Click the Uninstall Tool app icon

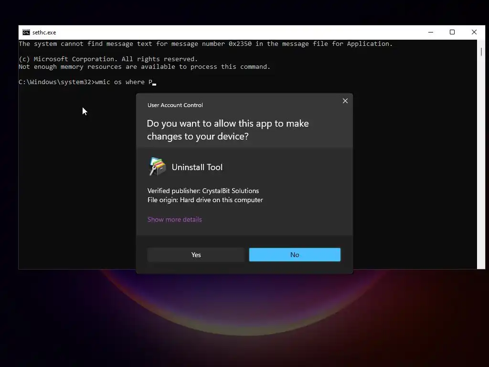(157, 167)
